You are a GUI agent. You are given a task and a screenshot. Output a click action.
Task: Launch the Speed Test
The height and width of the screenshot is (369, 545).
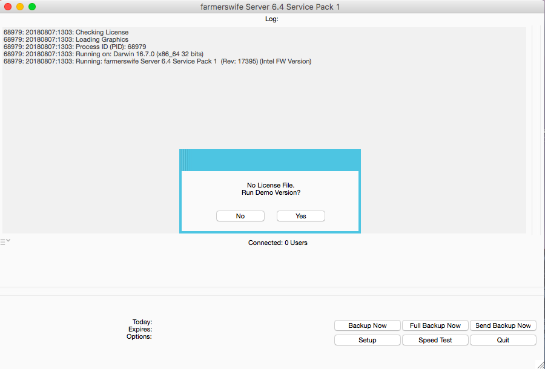pos(435,340)
